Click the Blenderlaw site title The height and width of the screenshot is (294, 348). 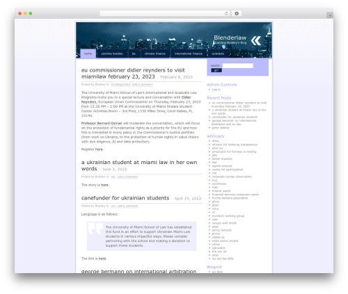[x=230, y=38]
